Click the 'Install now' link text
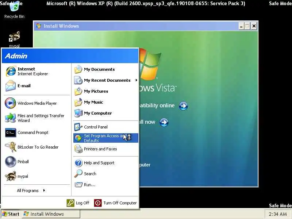The height and width of the screenshot is (219, 292). pos(147,122)
